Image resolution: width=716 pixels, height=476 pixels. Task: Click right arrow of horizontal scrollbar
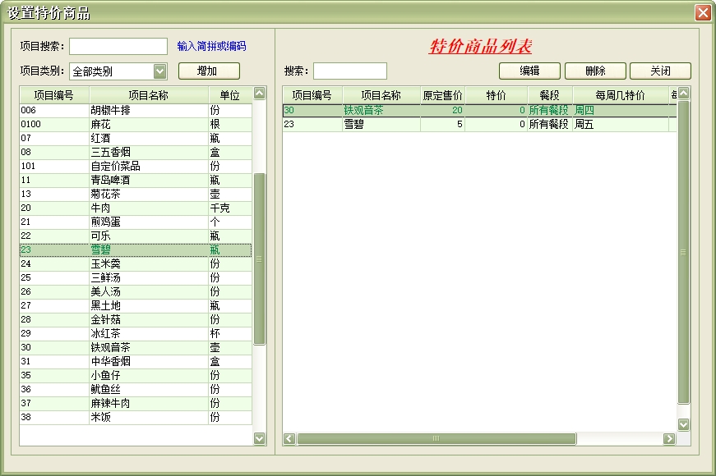pyautogui.click(x=669, y=439)
